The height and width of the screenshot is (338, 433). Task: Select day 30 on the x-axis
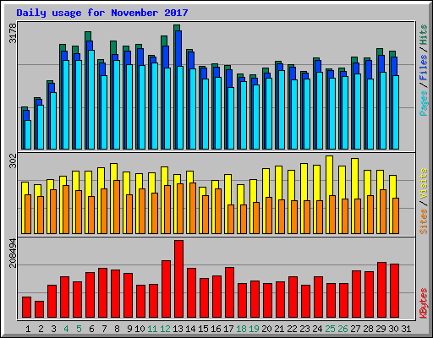(393, 329)
